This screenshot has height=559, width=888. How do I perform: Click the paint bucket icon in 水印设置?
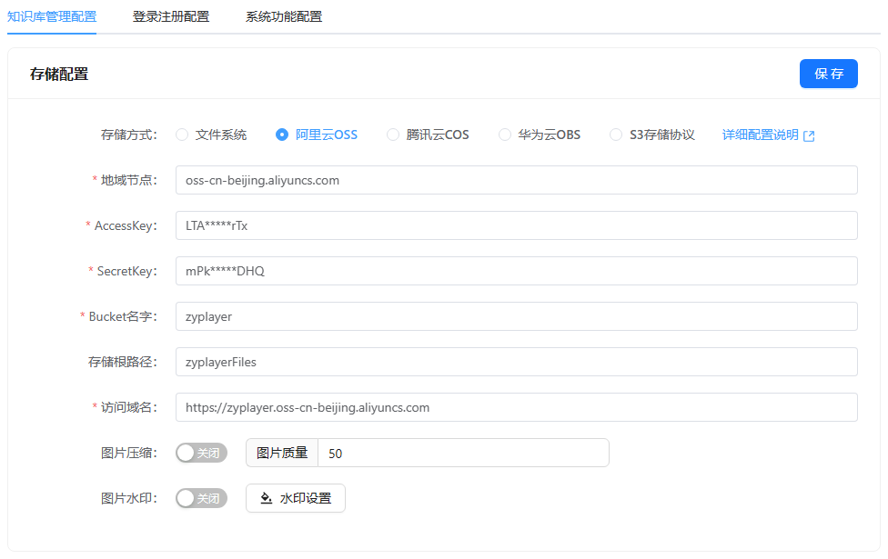tap(267, 498)
